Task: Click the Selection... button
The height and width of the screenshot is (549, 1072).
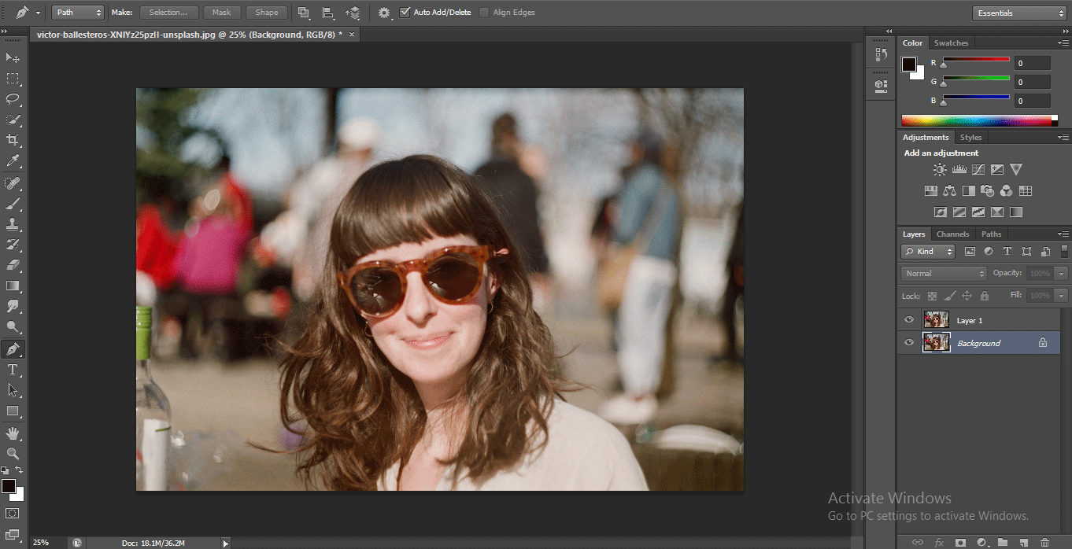Action: 168,13
